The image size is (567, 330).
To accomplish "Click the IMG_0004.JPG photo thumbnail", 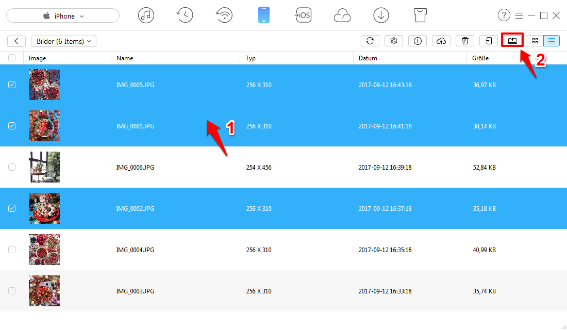I will [x=44, y=250].
